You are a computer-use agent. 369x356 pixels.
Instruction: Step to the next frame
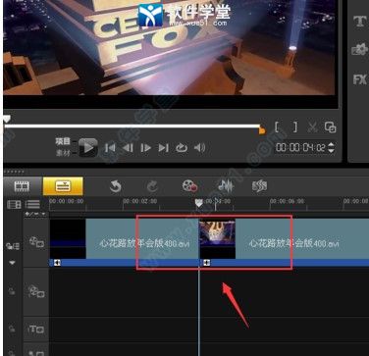pos(145,148)
